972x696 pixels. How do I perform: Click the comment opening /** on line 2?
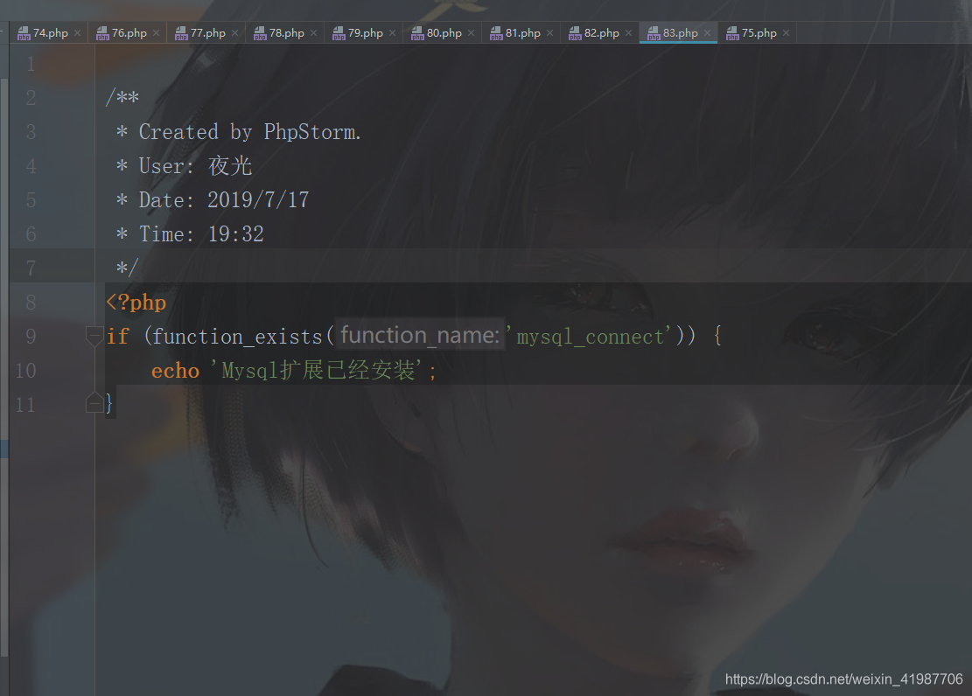(122, 97)
